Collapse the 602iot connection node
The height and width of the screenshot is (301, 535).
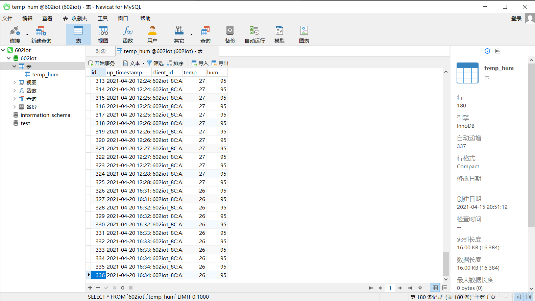(x=3, y=50)
